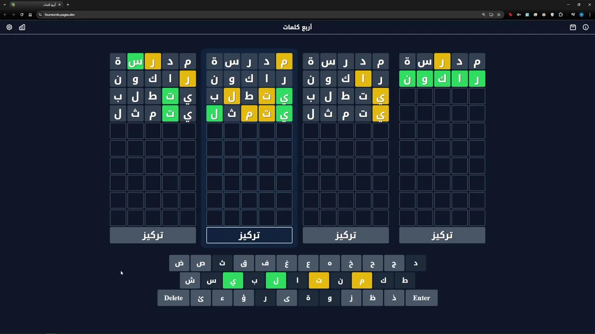Open the browser zoom magnifier icon
Viewport: 595px width, 334px height.
483,14
